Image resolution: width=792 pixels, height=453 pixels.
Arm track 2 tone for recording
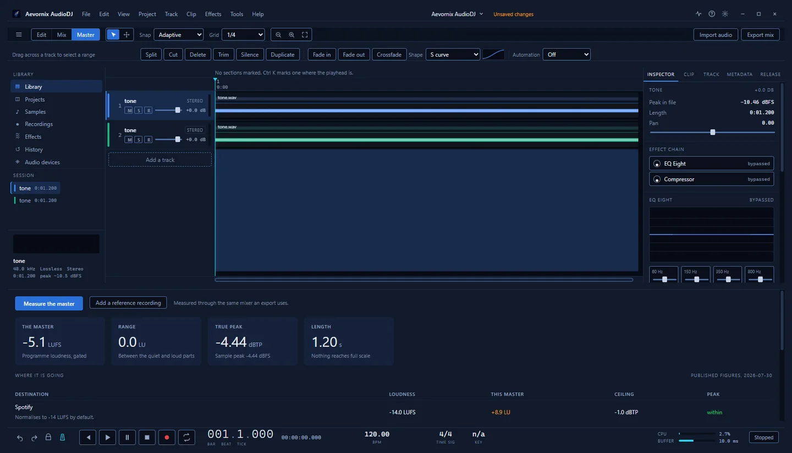(x=148, y=139)
